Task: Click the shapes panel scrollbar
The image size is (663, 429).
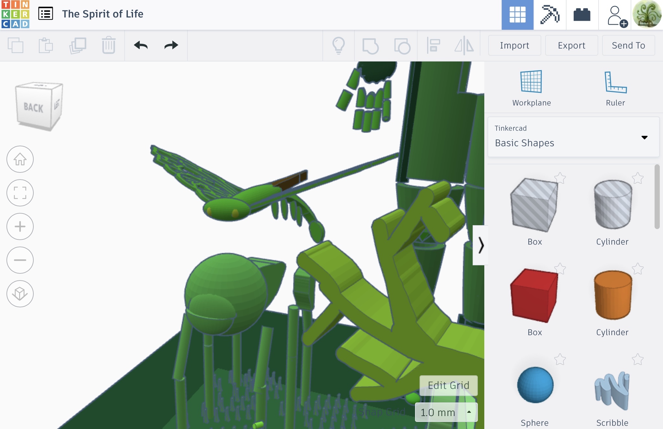Action: [657, 197]
